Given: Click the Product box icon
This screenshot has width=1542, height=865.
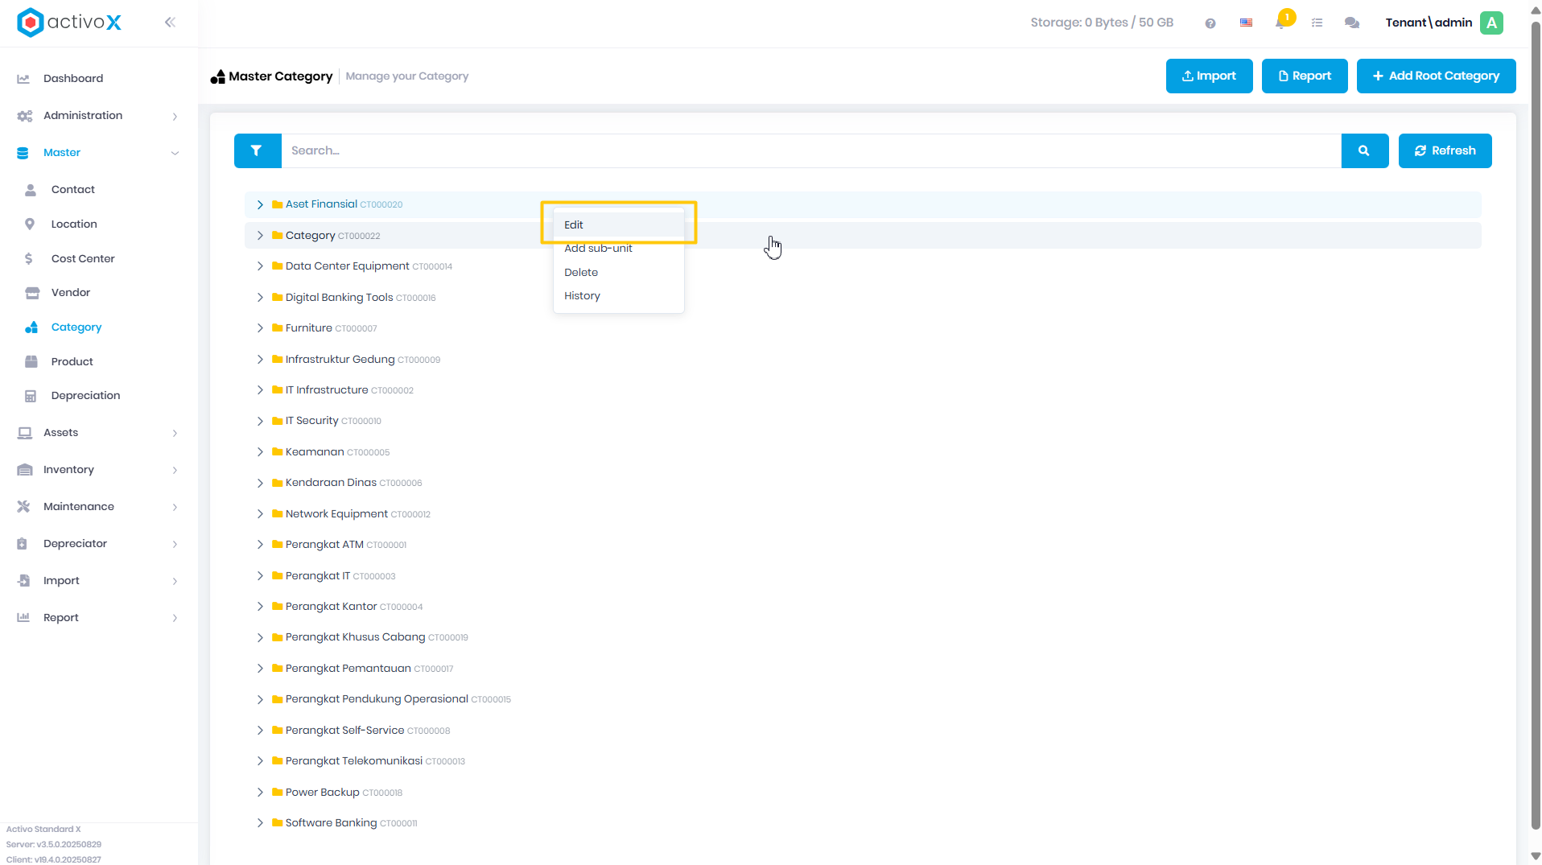Looking at the screenshot, I should (31, 362).
